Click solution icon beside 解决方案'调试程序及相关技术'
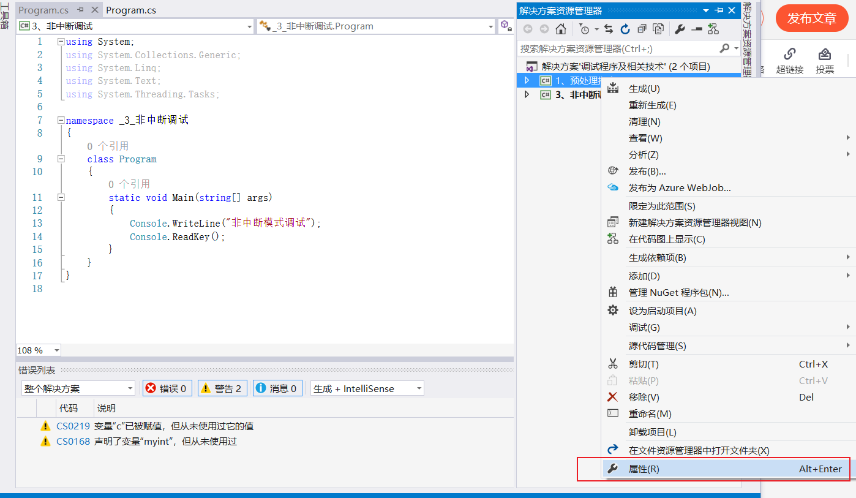 (x=531, y=66)
